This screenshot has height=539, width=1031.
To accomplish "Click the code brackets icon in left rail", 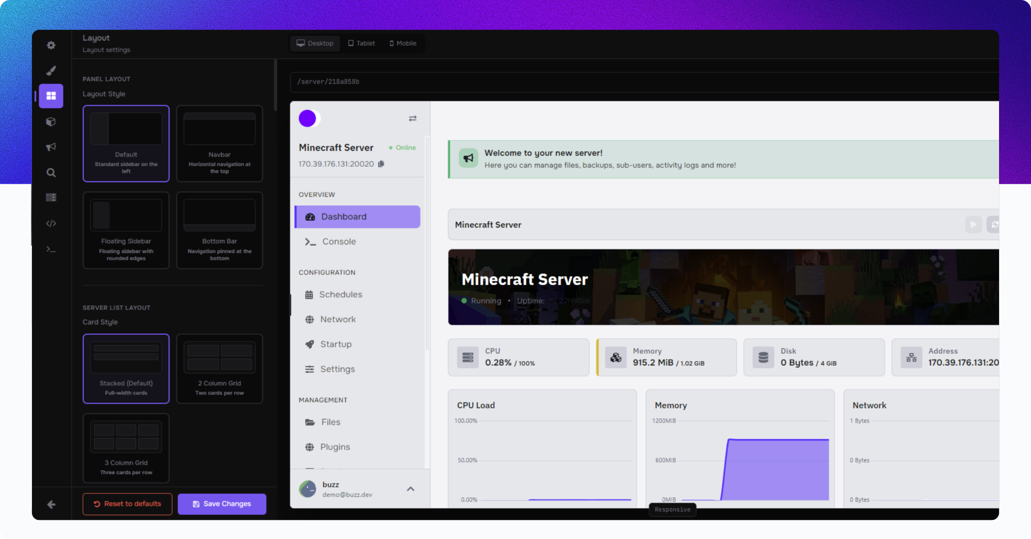I will point(51,223).
